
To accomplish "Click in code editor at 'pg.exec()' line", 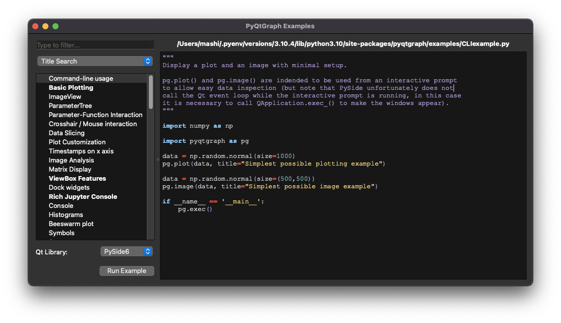I will click(195, 209).
